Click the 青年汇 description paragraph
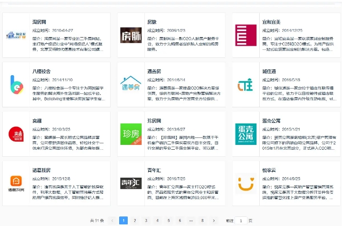Viewport: 344px width, 226px height. click(x=183, y=192)
